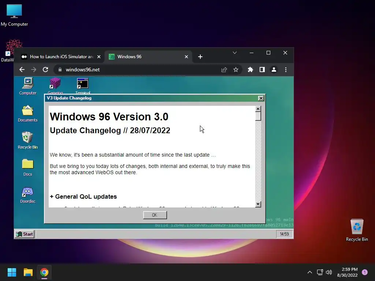Open the Computer icon in Windows 96
The height and width of the screenshot is (281, 375).
(x=28, y=86)
